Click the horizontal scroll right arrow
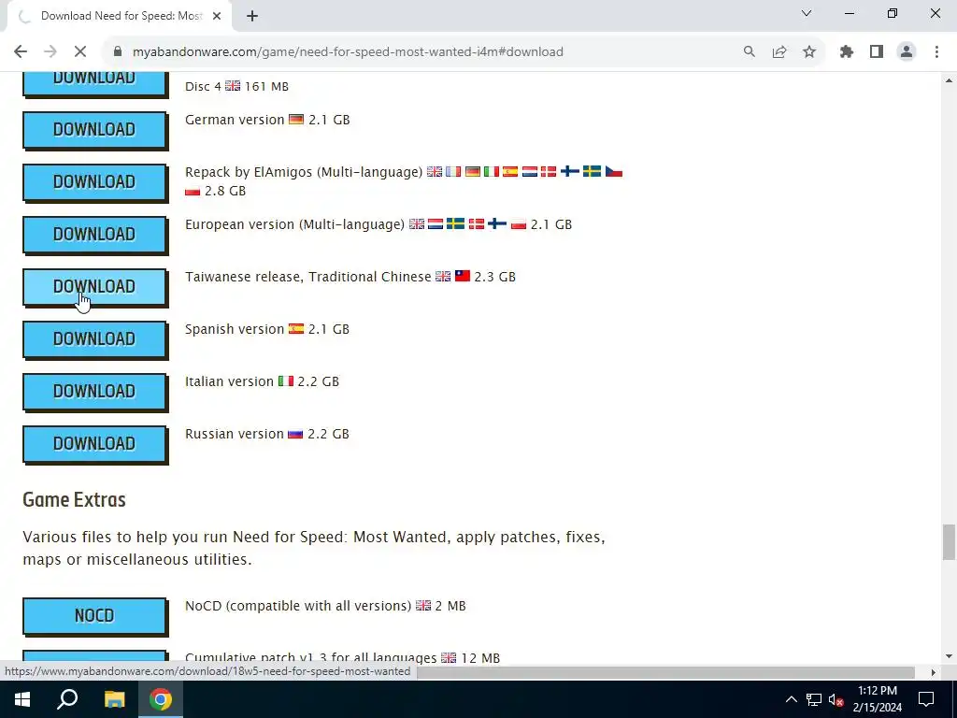 [934, 672]
